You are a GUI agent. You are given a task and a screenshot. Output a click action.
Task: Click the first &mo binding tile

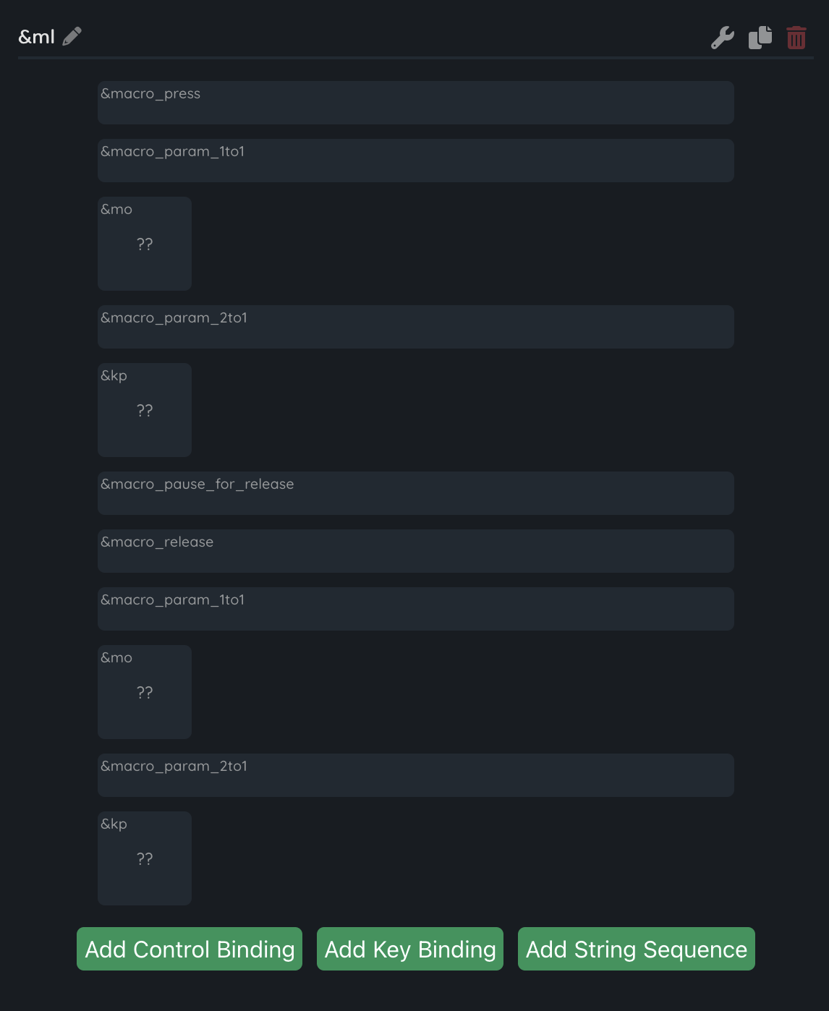coord(145,244)
